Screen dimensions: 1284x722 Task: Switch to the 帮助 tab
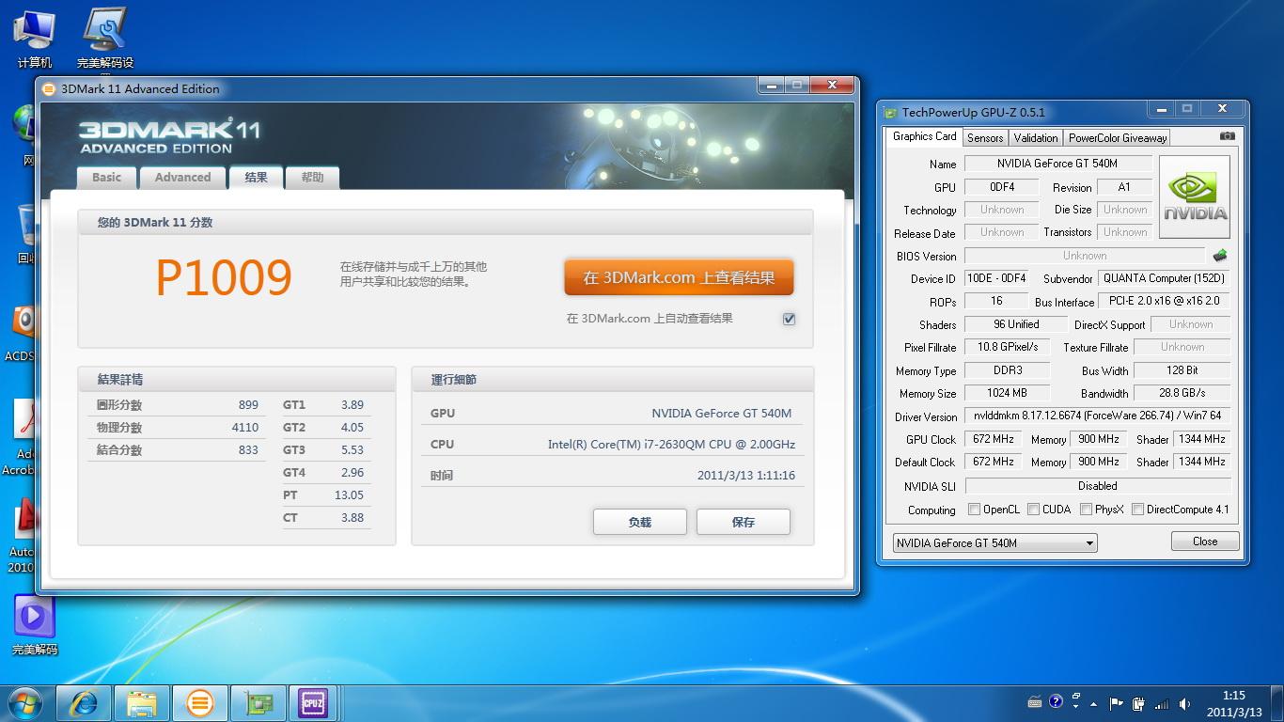[x=312, y=177]
